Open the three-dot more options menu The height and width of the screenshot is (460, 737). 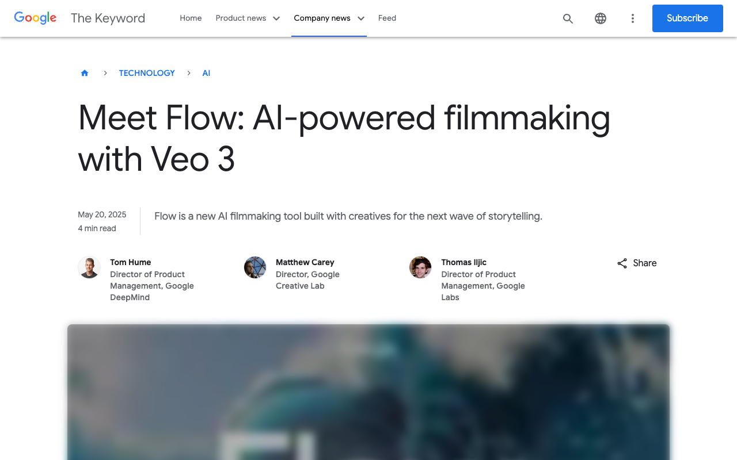[633, 18]
